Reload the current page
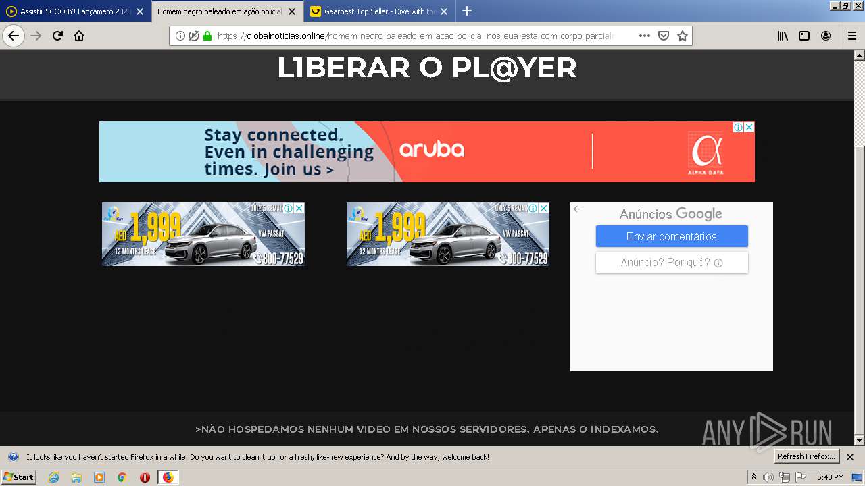 coord(57,36)
